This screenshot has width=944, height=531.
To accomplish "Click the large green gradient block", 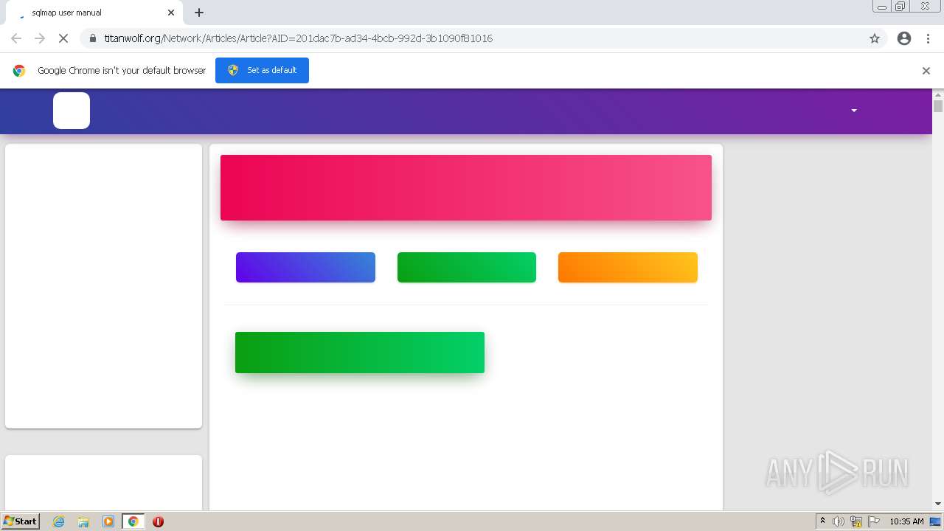I will pyautogui.click(x=360, y=353).
